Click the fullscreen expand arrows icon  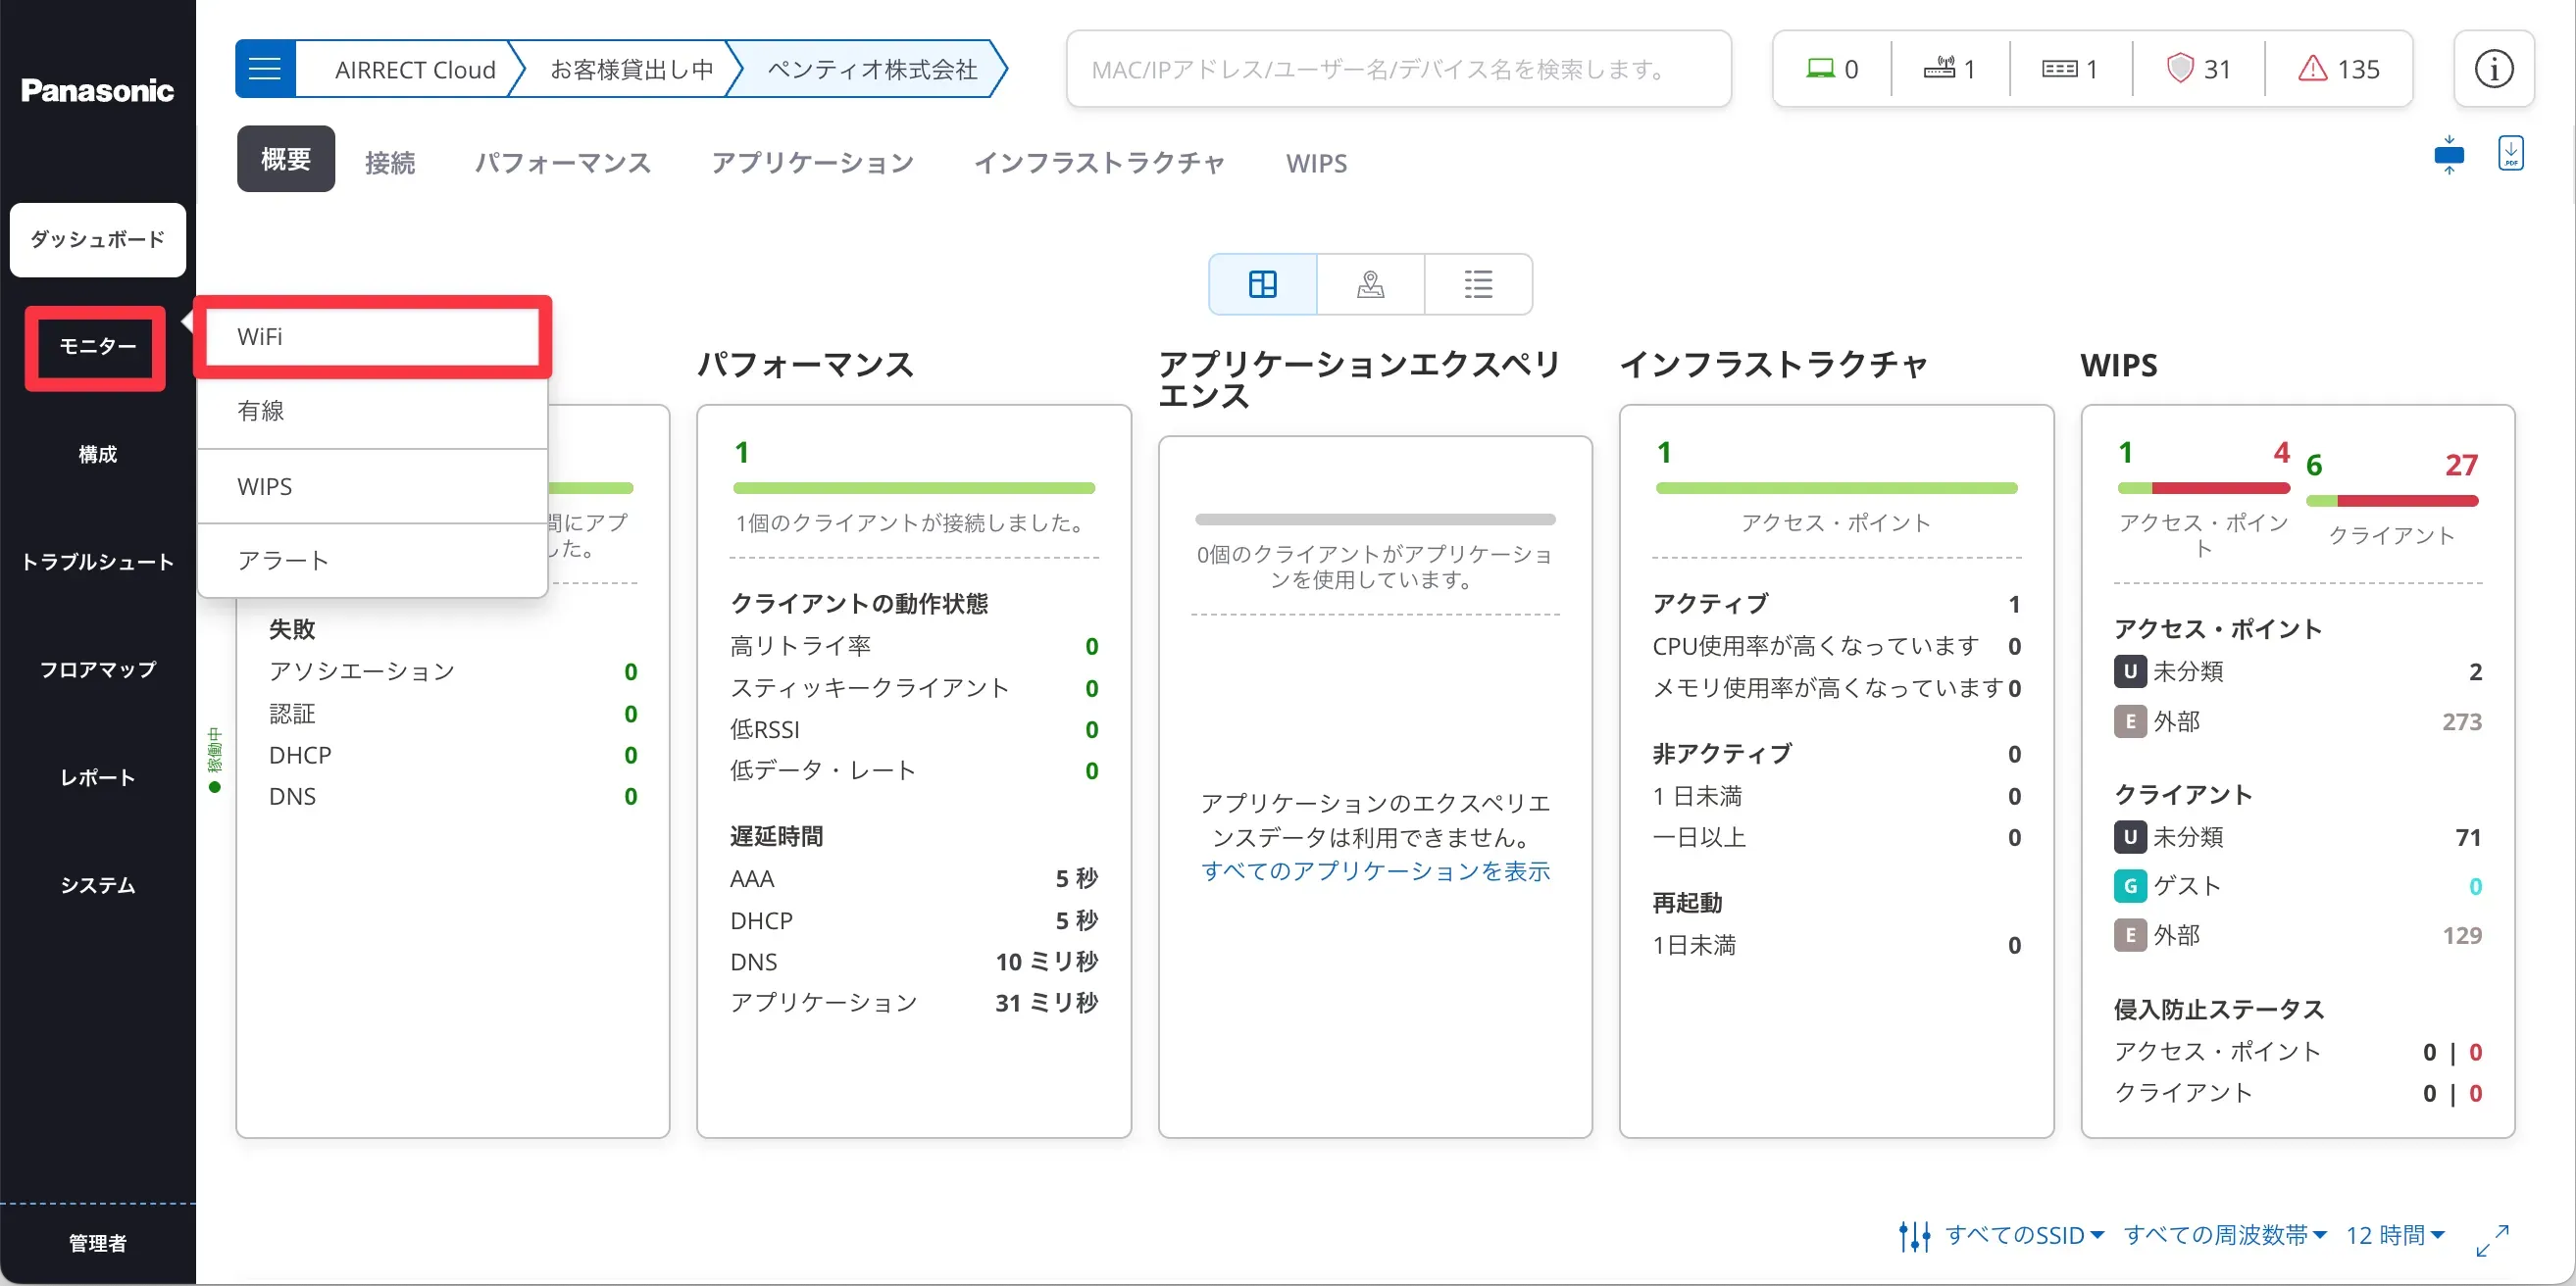pyautogui.click(x=2492, y=1240)
